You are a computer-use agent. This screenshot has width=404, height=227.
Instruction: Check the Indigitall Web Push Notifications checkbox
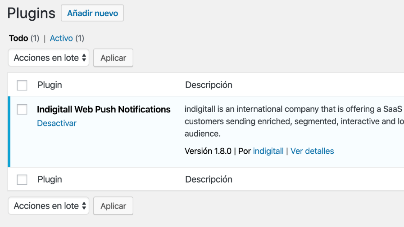[x=22, y=109]
